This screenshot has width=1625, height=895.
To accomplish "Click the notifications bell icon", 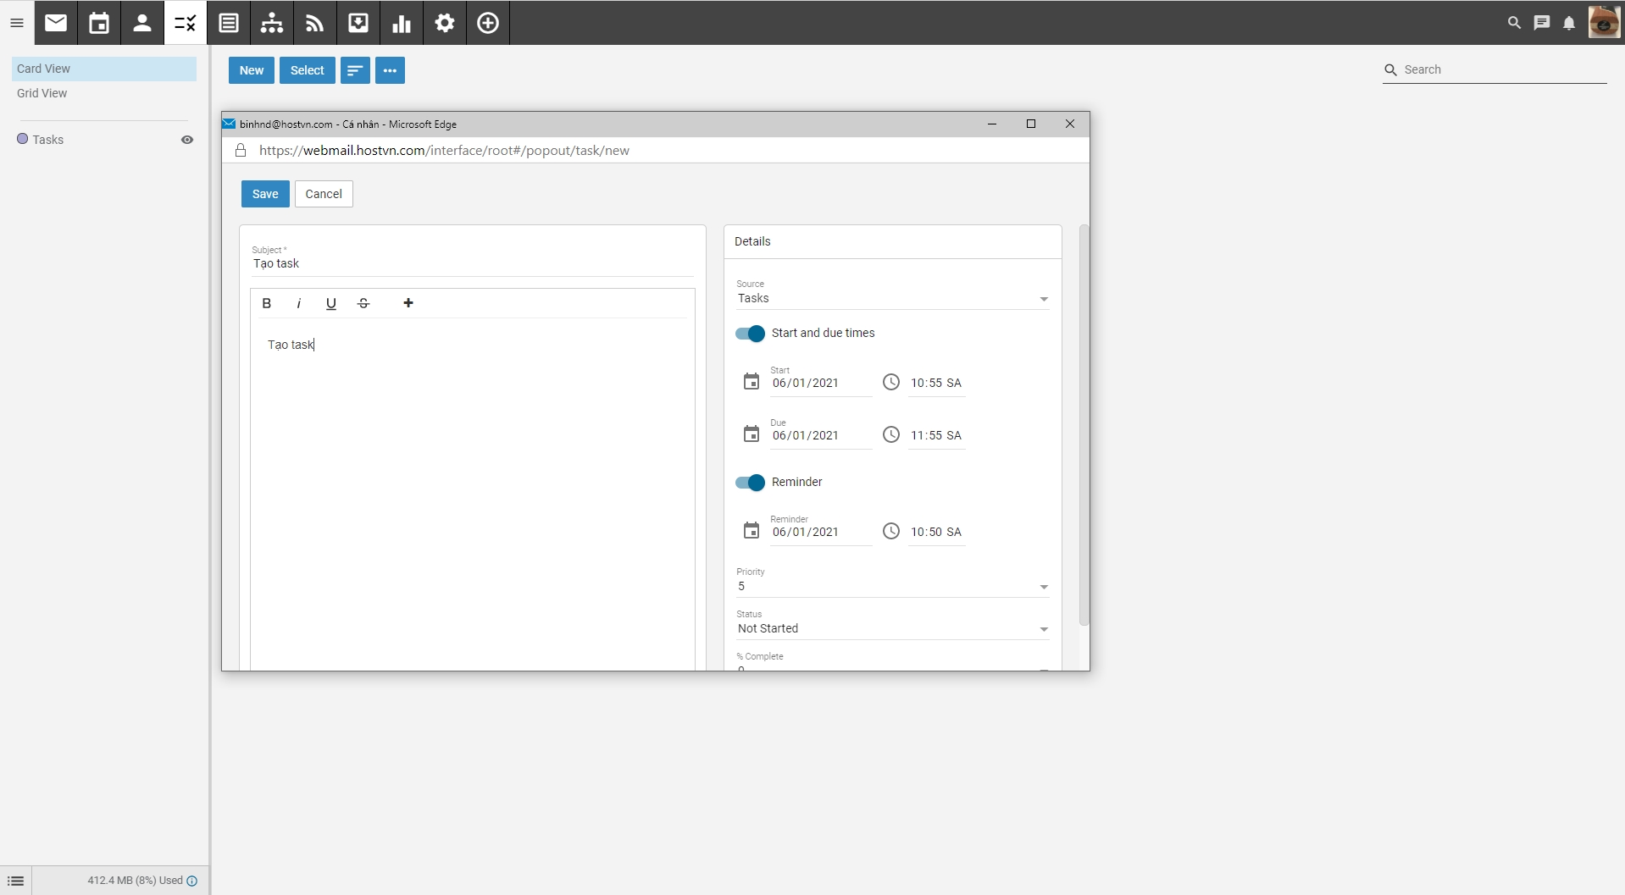I will click(x=1569, y=23).
